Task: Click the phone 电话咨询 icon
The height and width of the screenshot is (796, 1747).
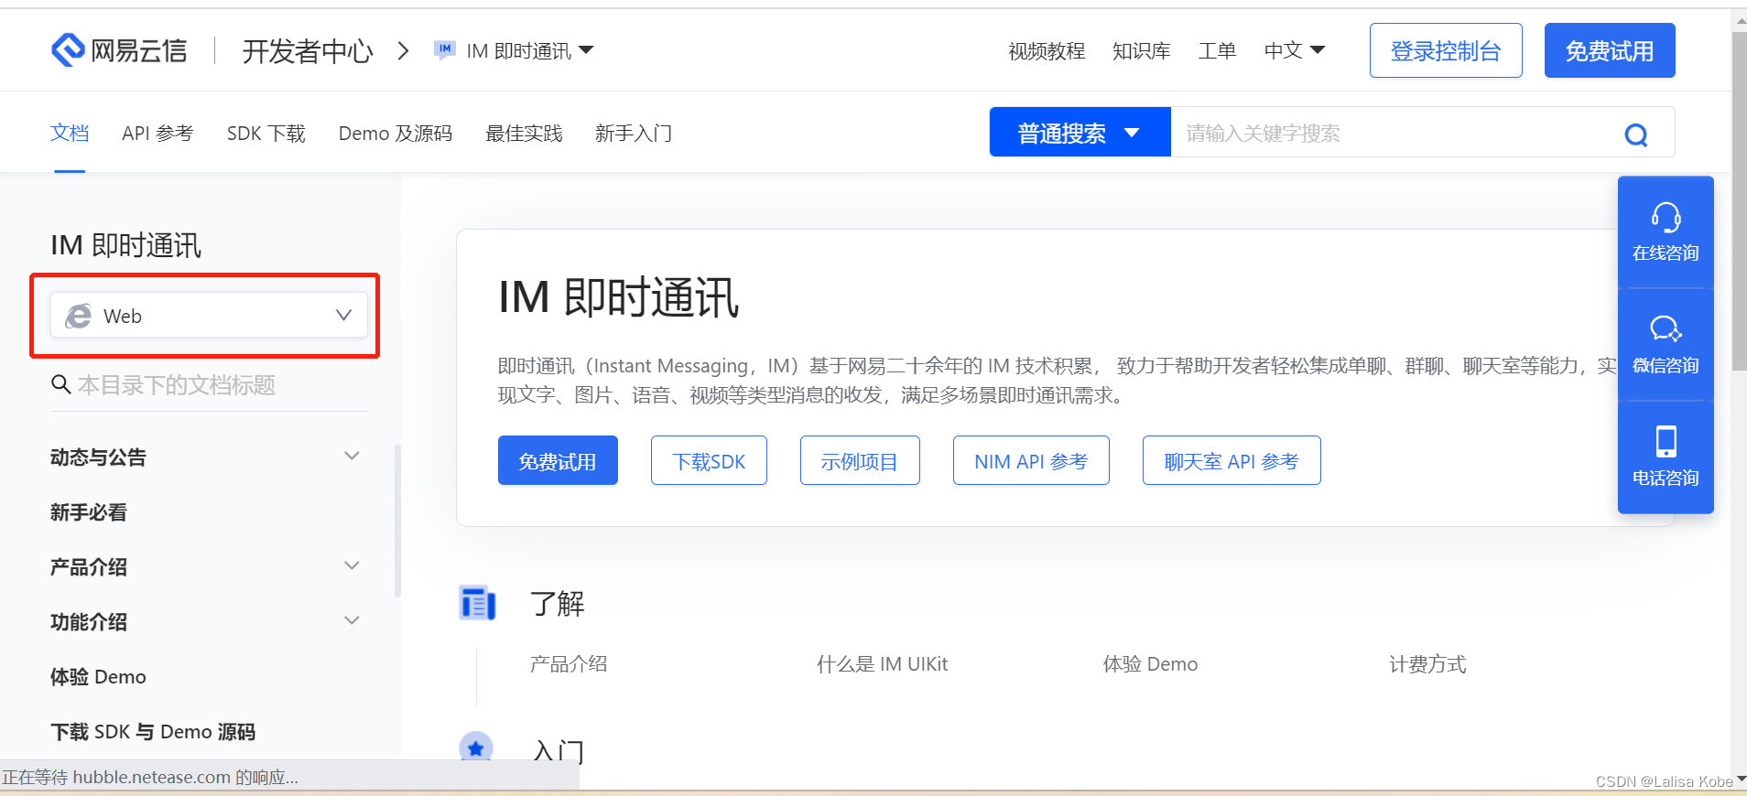Action: click(1666, 442)
